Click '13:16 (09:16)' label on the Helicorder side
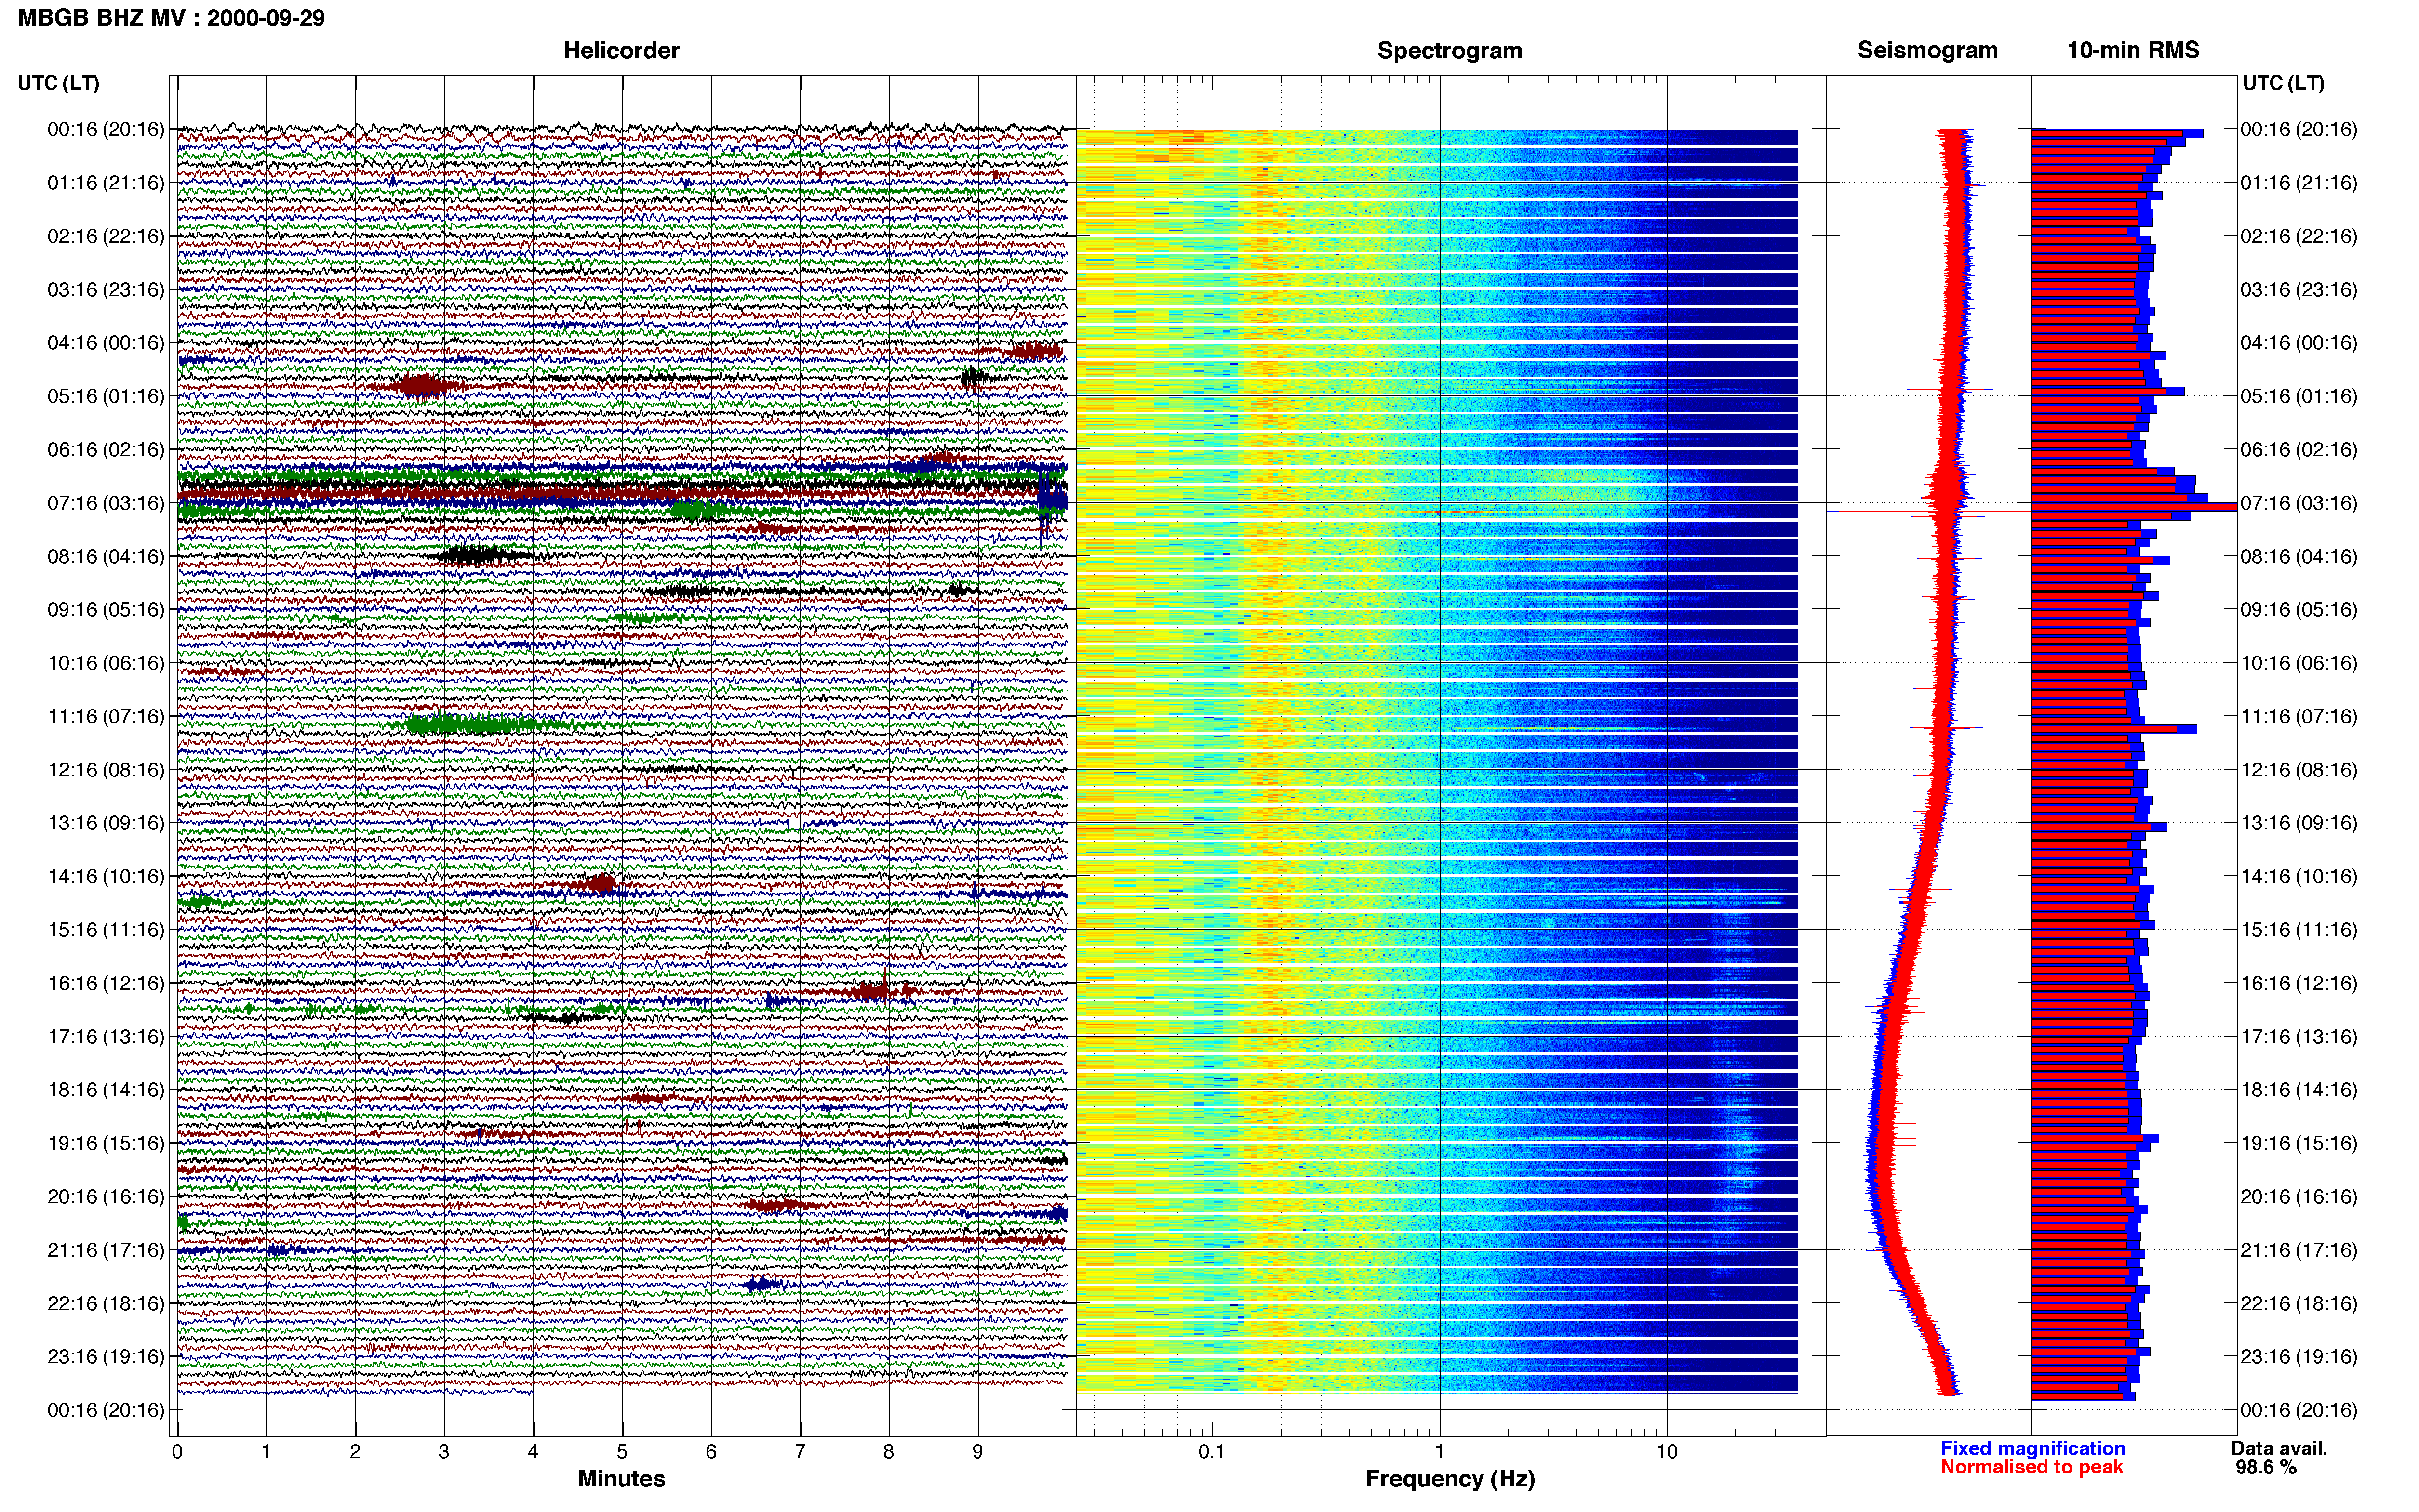The width and height of the screenshot is (2419, 1512). click(106, 823)
